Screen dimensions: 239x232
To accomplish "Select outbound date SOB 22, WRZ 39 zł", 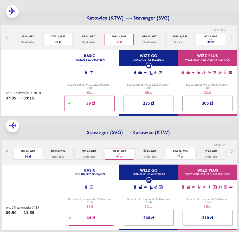I will click(119, 39).
